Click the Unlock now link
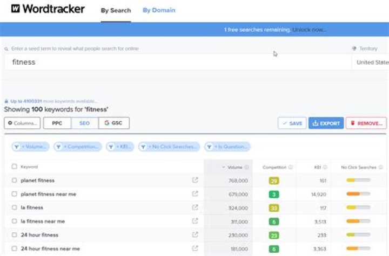 [310, 30]
